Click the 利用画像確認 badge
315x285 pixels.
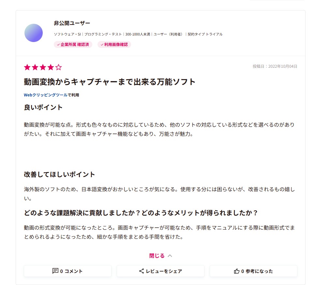(x=114, y=45)
